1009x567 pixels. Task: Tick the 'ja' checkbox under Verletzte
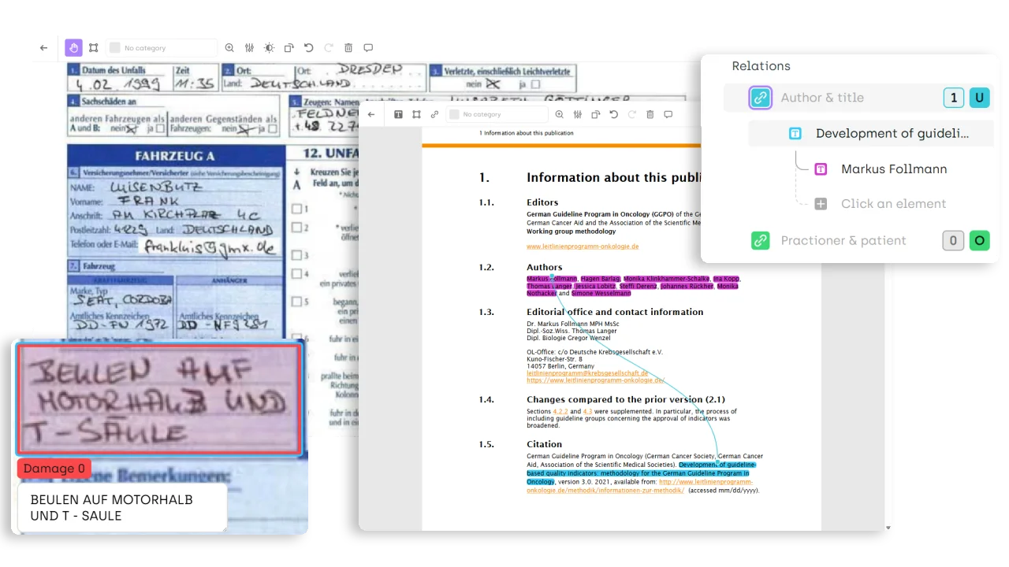click(x=535, y=84)
